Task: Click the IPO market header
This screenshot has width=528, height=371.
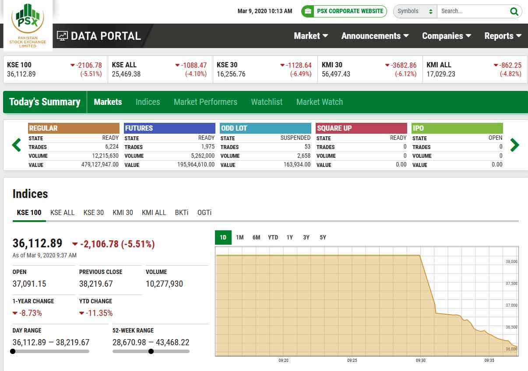Action: pos(457,128)
